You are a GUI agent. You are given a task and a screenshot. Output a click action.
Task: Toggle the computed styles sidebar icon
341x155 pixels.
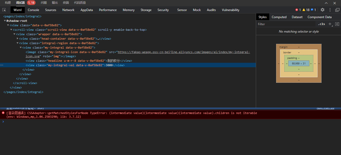click(337, 24)
